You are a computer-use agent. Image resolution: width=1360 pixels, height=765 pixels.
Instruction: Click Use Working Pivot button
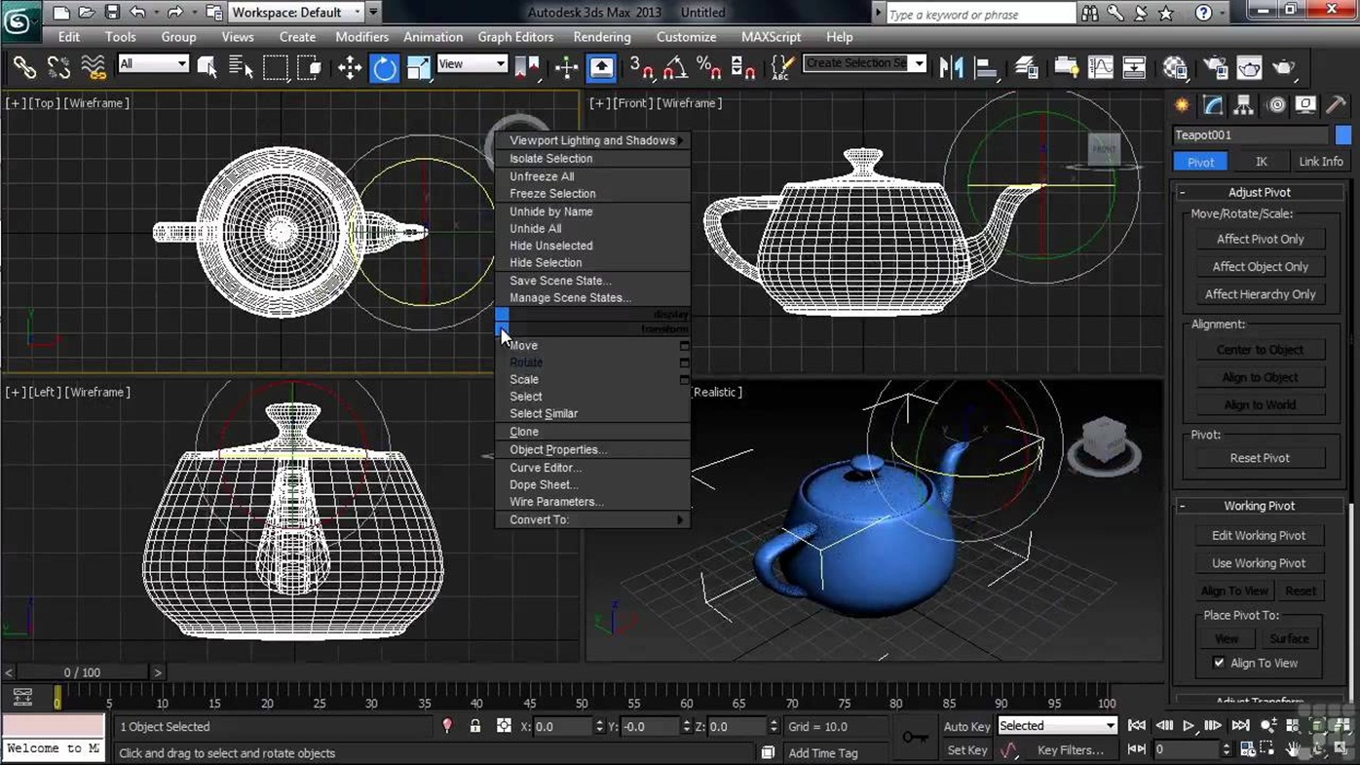pyautogui.click(x=1259, y=563)
